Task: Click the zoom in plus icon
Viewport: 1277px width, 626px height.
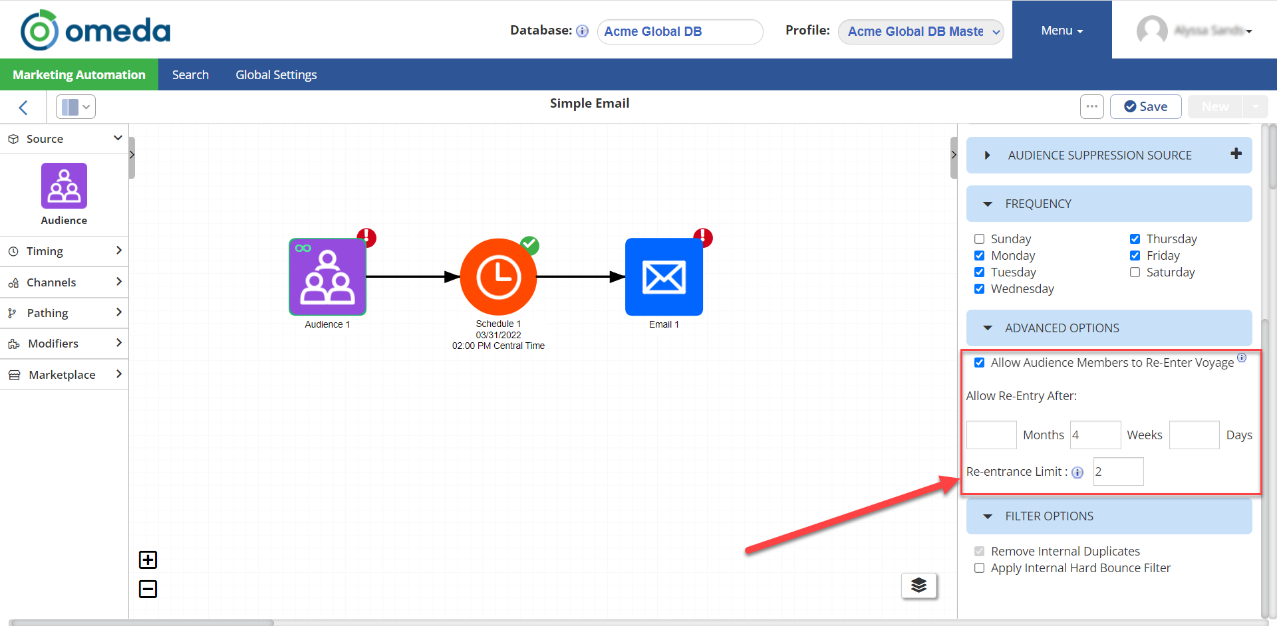Action: point(148,560)
